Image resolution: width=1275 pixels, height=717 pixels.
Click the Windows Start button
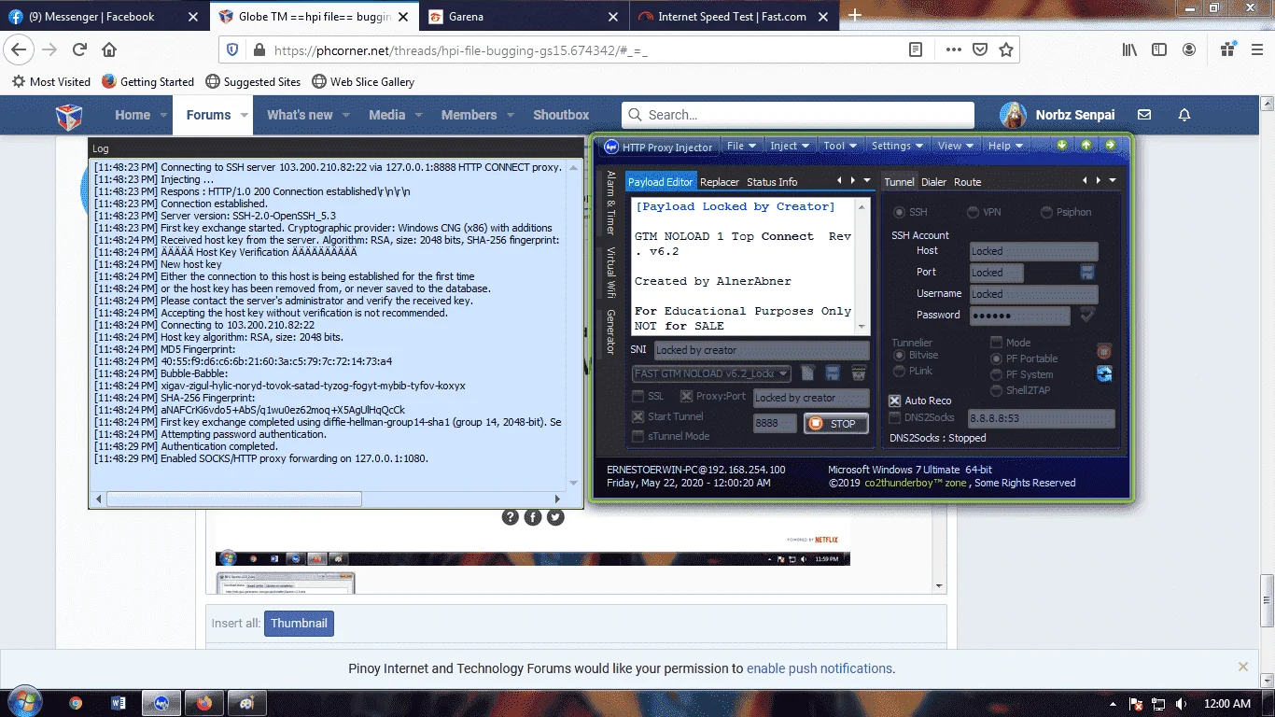[23, 702]
